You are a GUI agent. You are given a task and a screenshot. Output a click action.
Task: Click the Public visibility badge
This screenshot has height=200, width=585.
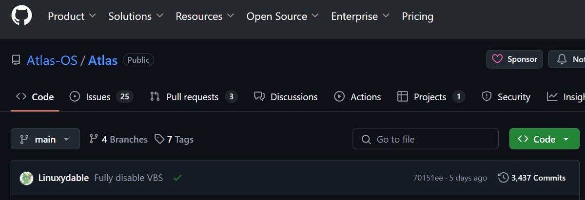138,60
